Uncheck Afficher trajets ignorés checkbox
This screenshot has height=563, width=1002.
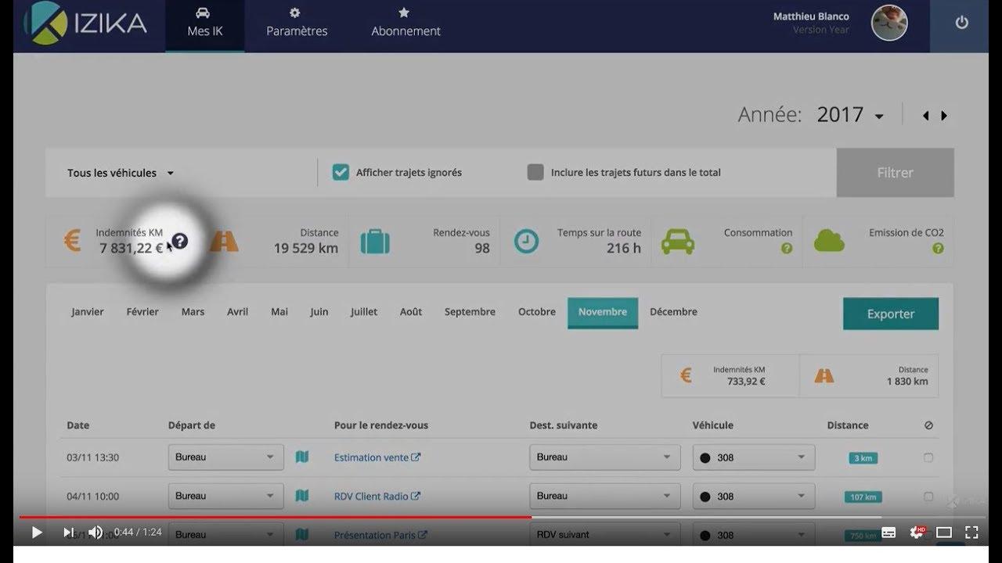pos(341,173)
